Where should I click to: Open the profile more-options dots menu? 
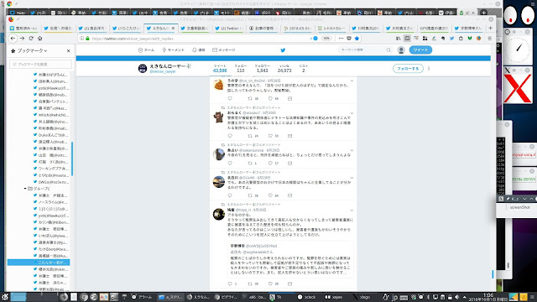coord(429,69)
